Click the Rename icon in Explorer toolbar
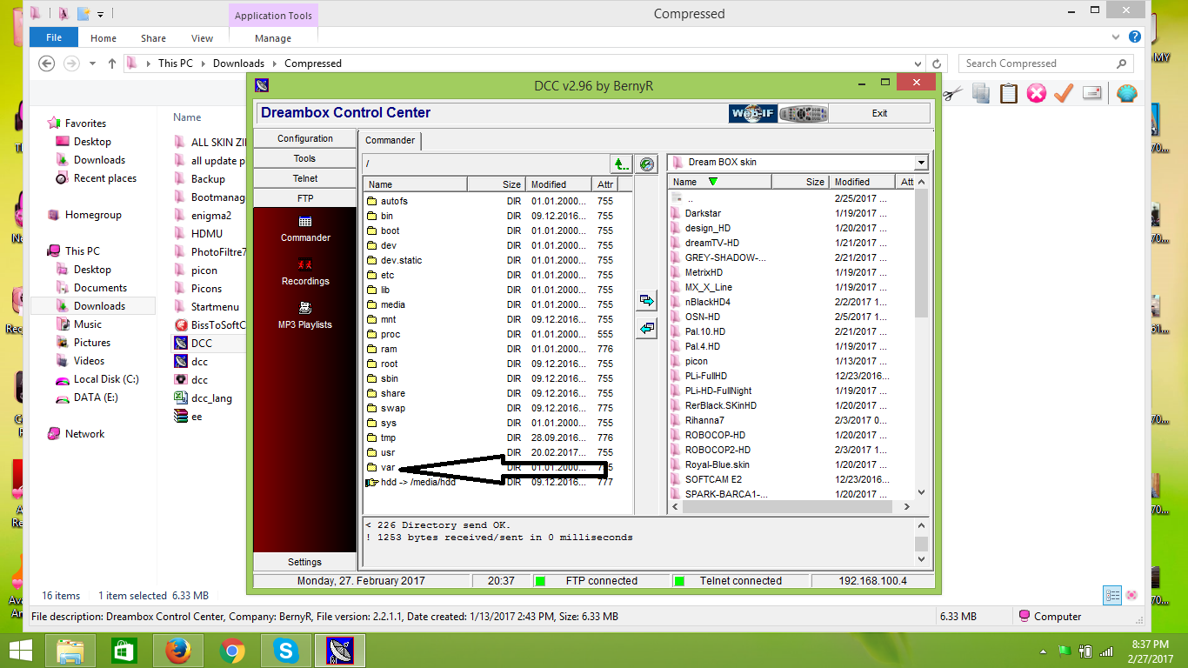The image size is (1188, 668). (x=1092, y=93)
